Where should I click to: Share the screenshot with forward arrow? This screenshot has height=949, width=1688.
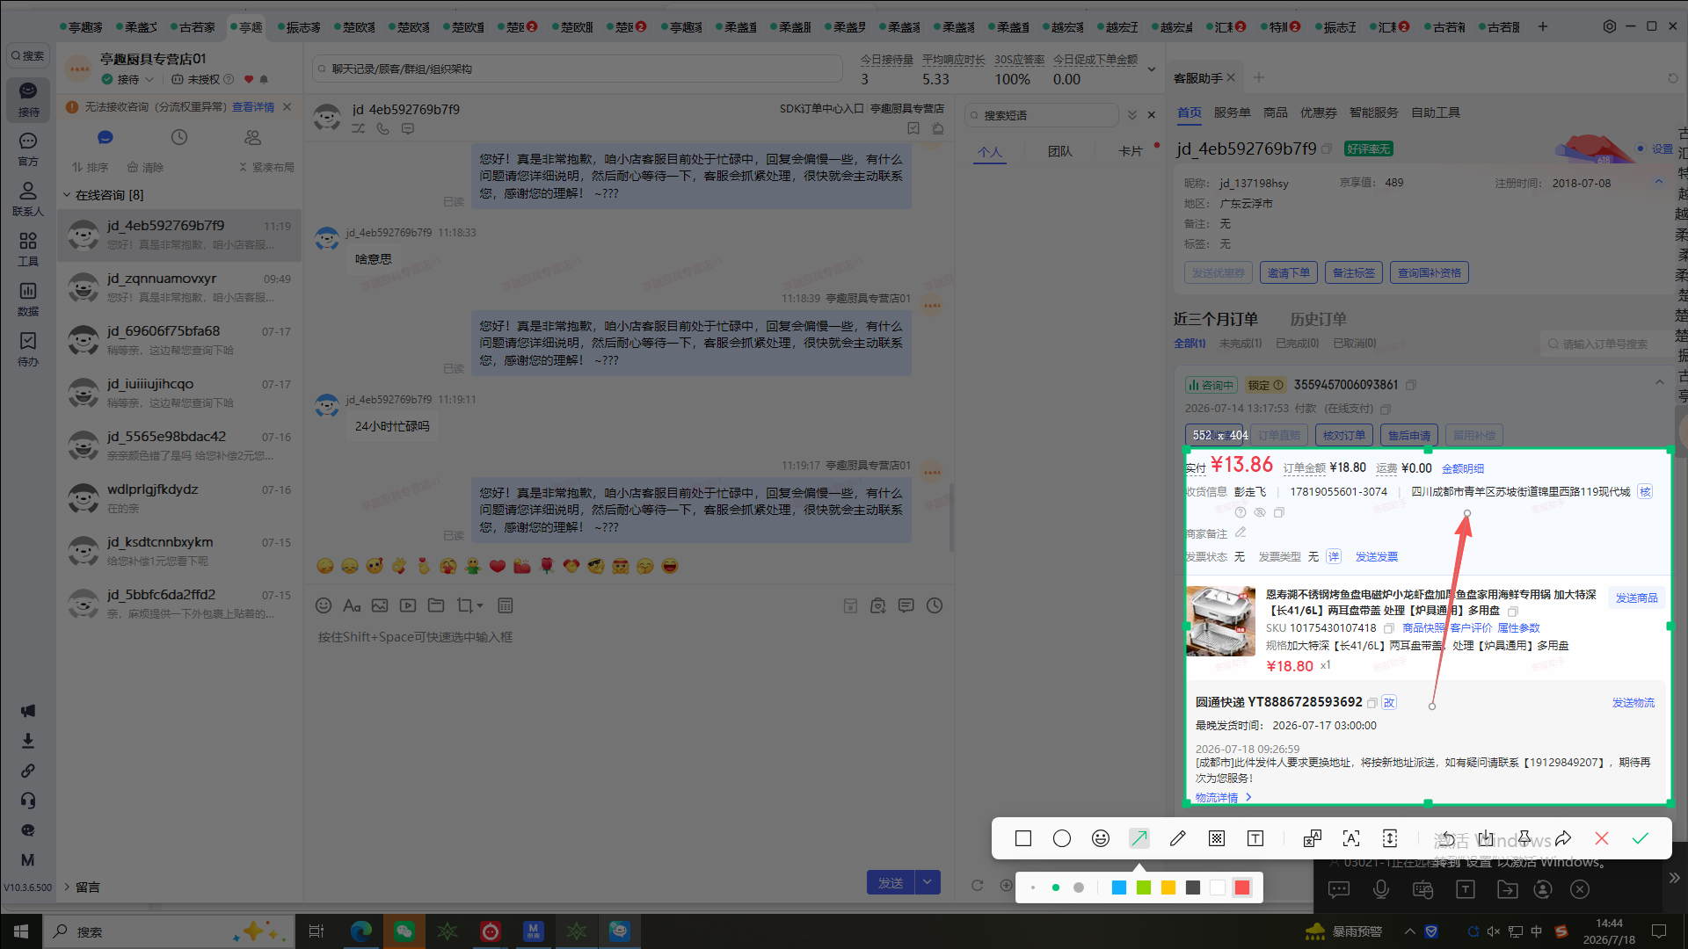(x=1563, y=838)
